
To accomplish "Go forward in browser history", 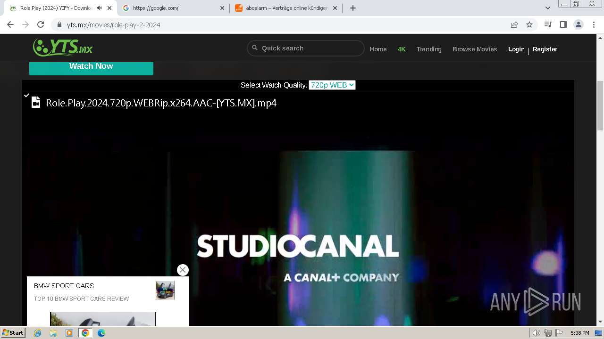I will [x=25, y=24].
